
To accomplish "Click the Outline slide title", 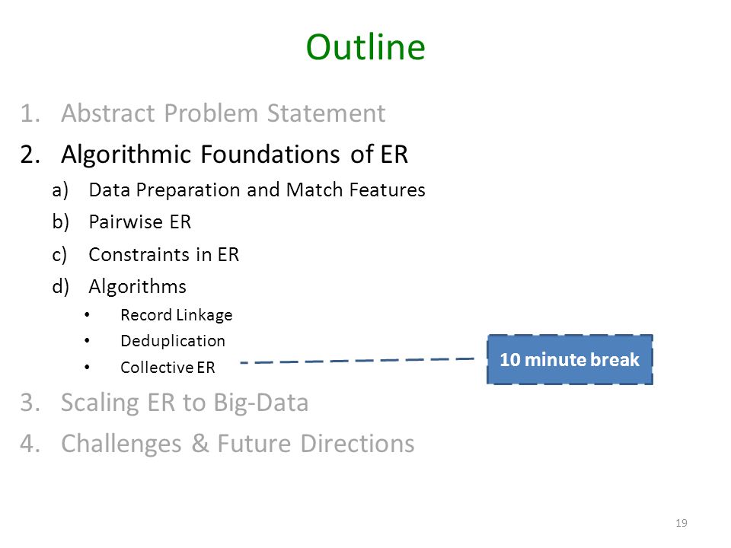I will [x=365, y=47].
